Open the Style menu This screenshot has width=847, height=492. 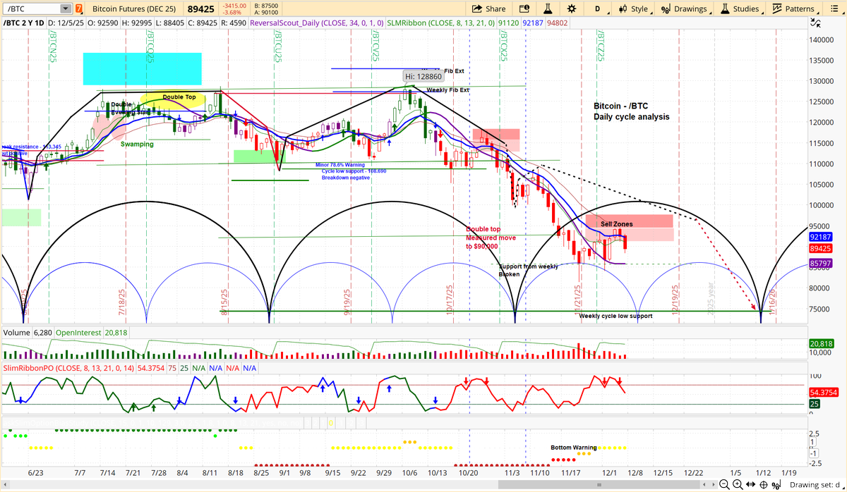633,9
